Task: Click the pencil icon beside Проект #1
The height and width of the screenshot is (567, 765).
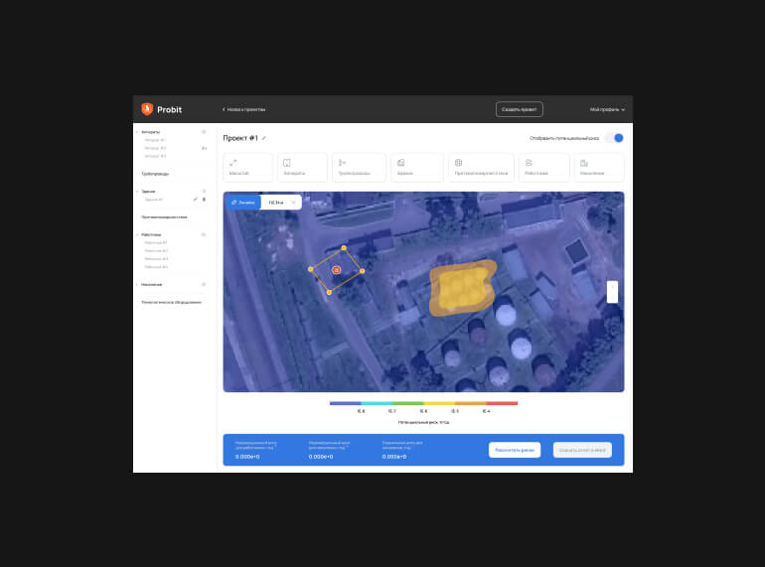Action: pos(264,138)
